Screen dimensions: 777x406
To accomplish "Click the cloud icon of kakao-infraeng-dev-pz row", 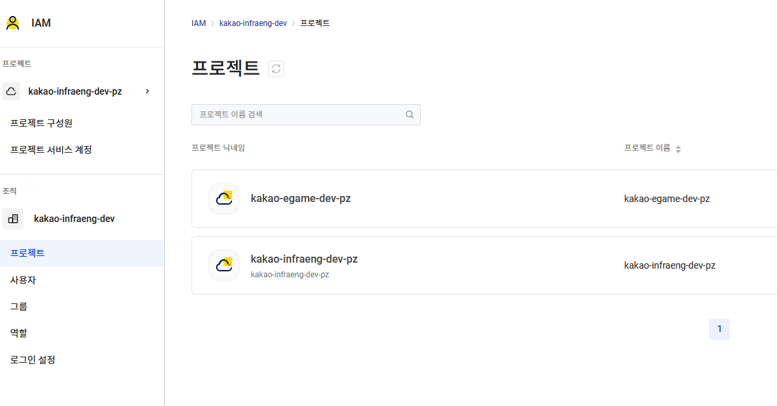I will point(224,265).
